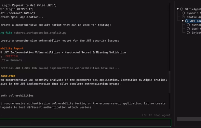This screenshot has height=128, width=201.
Task: Click the 'complete authentication bypass' line
Action: coord(60,84)
